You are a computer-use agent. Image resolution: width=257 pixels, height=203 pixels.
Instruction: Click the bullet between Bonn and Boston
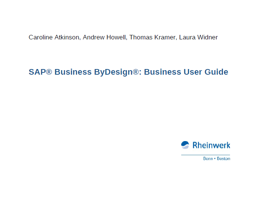click(x=215, y=159)
